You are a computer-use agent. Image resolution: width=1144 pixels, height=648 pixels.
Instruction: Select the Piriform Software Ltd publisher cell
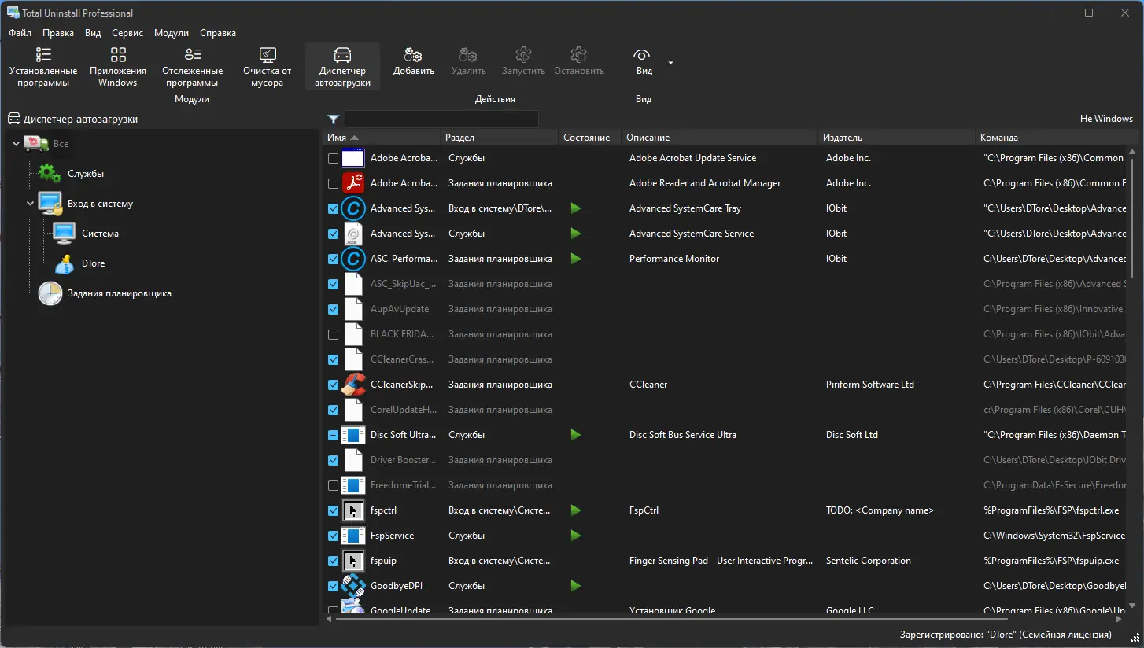pos(870,385)
